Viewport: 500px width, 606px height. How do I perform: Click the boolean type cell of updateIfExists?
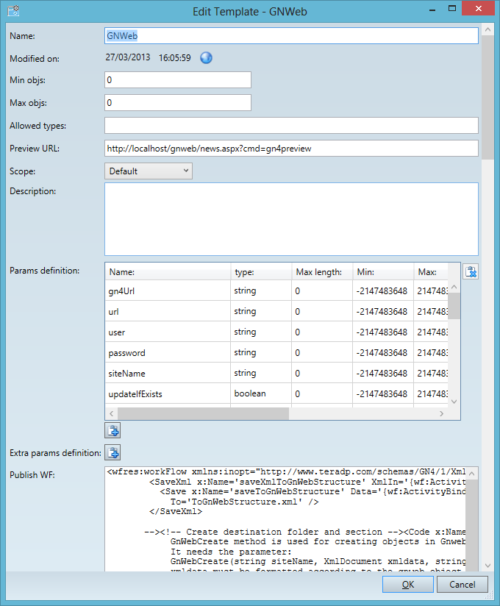click(x=261, y=393)
